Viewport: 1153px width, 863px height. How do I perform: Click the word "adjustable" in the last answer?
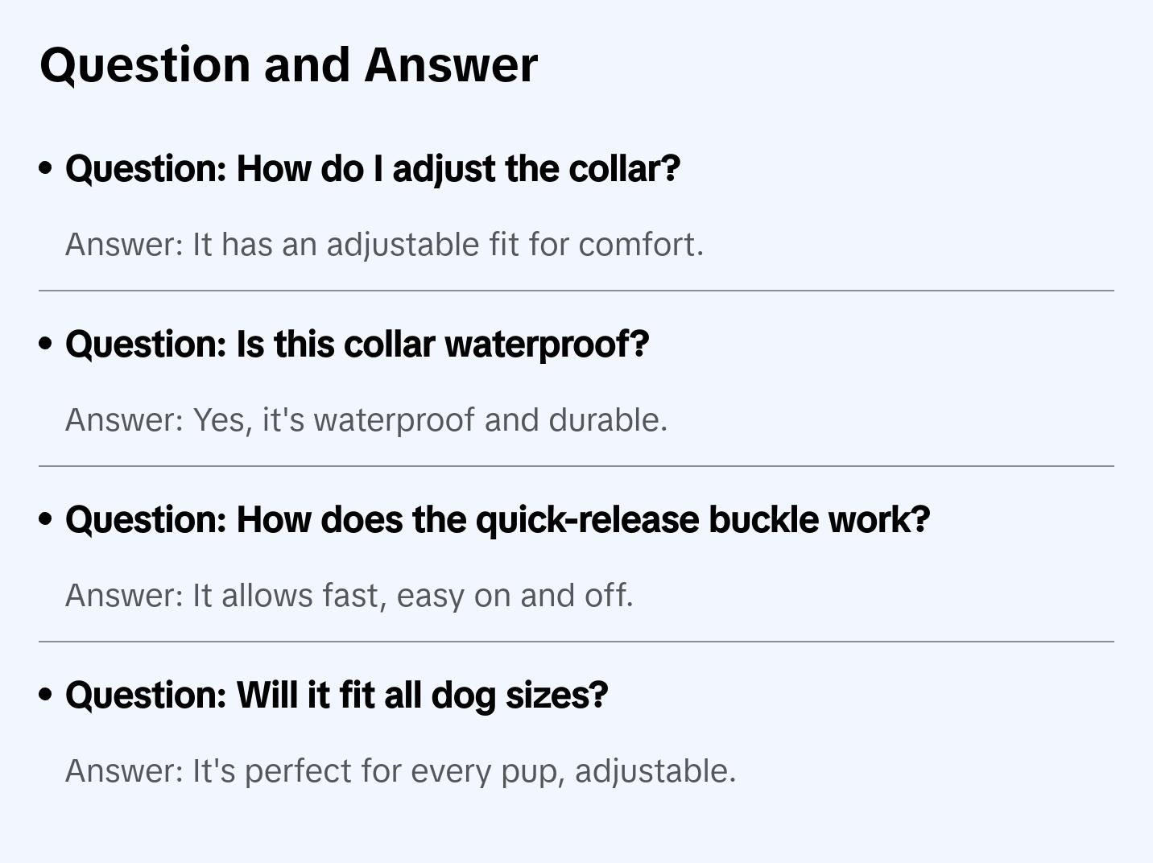click(654, 771)
